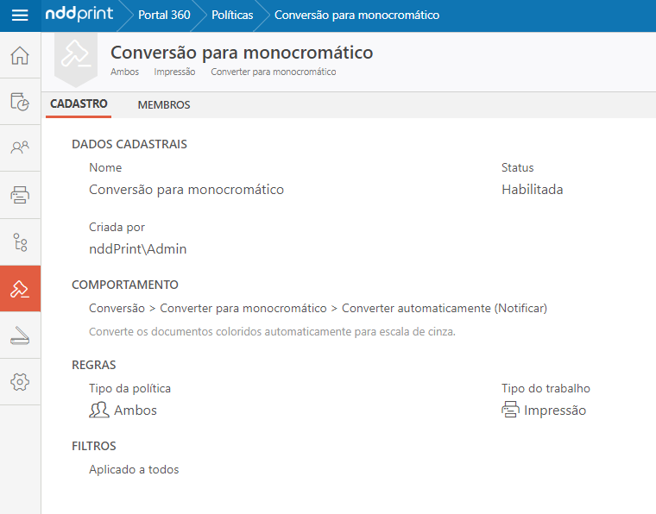Click the people icon beside Ambos
Screen dimensions: 656x514
tap(99, 411)
